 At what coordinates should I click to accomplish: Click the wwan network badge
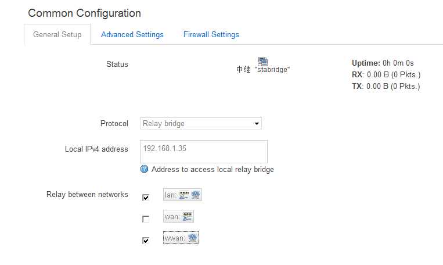pyautogui.click(x=181, y=238)
